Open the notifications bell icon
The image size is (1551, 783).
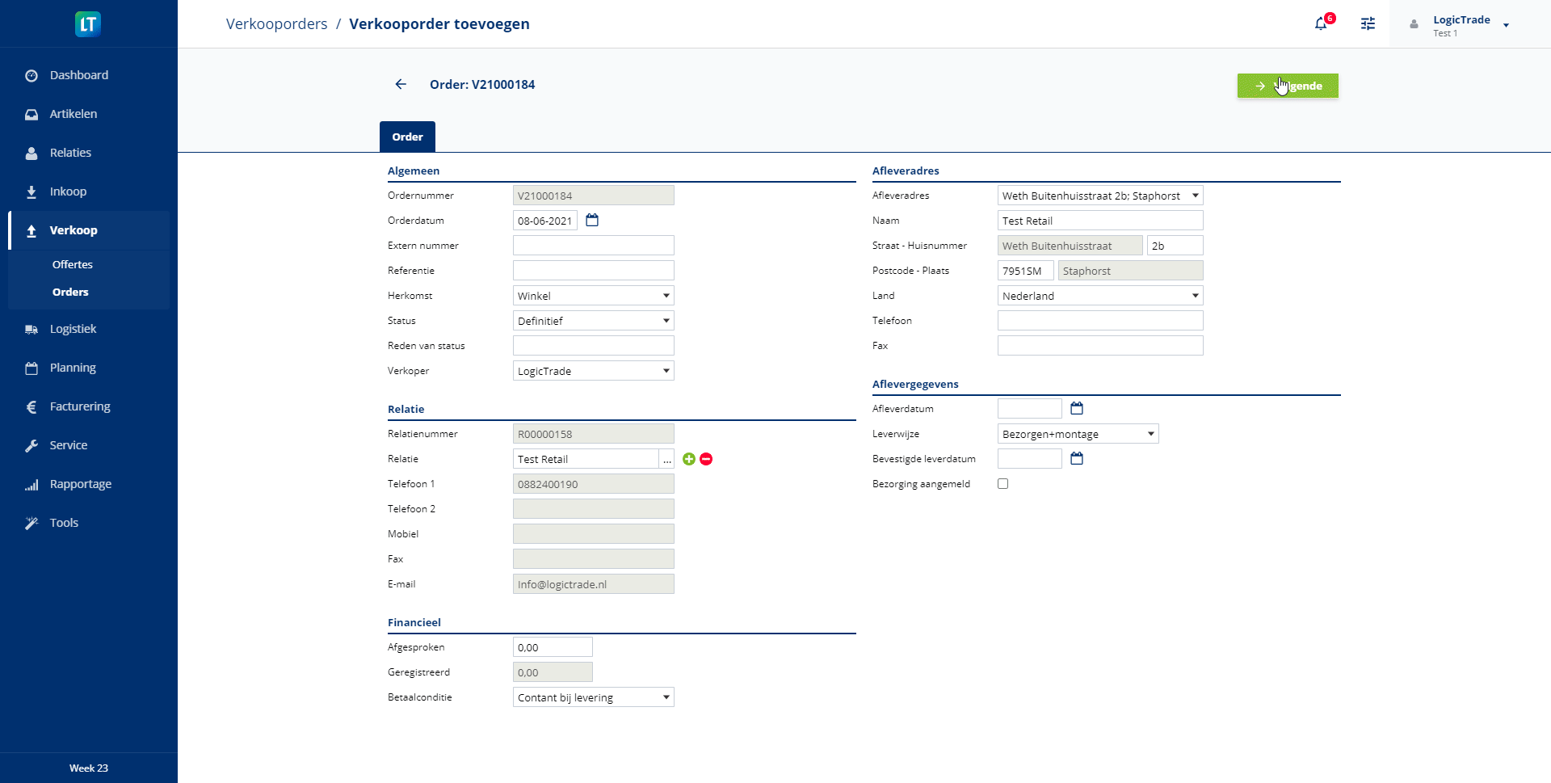click(1321, 24)
